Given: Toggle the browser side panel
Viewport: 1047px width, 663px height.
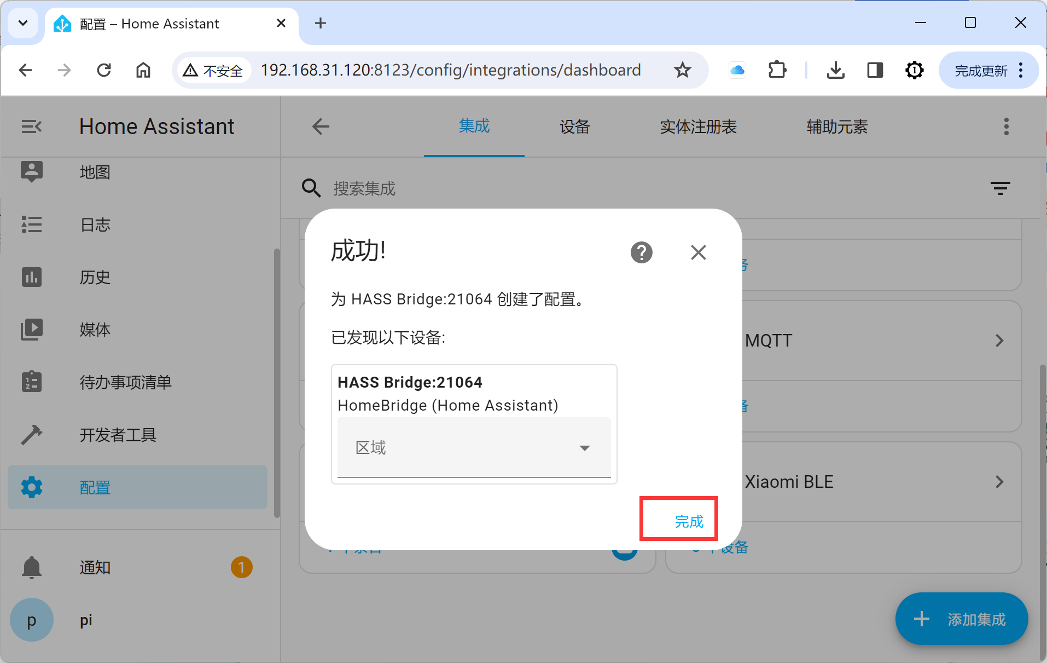Looking at the screenshot, I should [x=875, y=70].
